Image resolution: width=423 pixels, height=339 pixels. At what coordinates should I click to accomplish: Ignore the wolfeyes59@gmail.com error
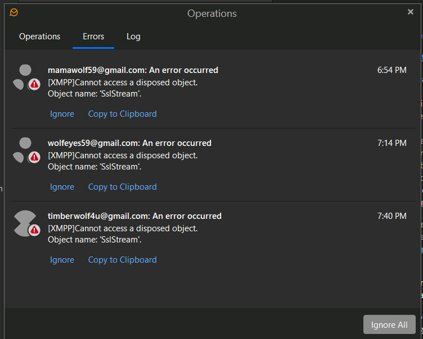click(x=62, y=187)
